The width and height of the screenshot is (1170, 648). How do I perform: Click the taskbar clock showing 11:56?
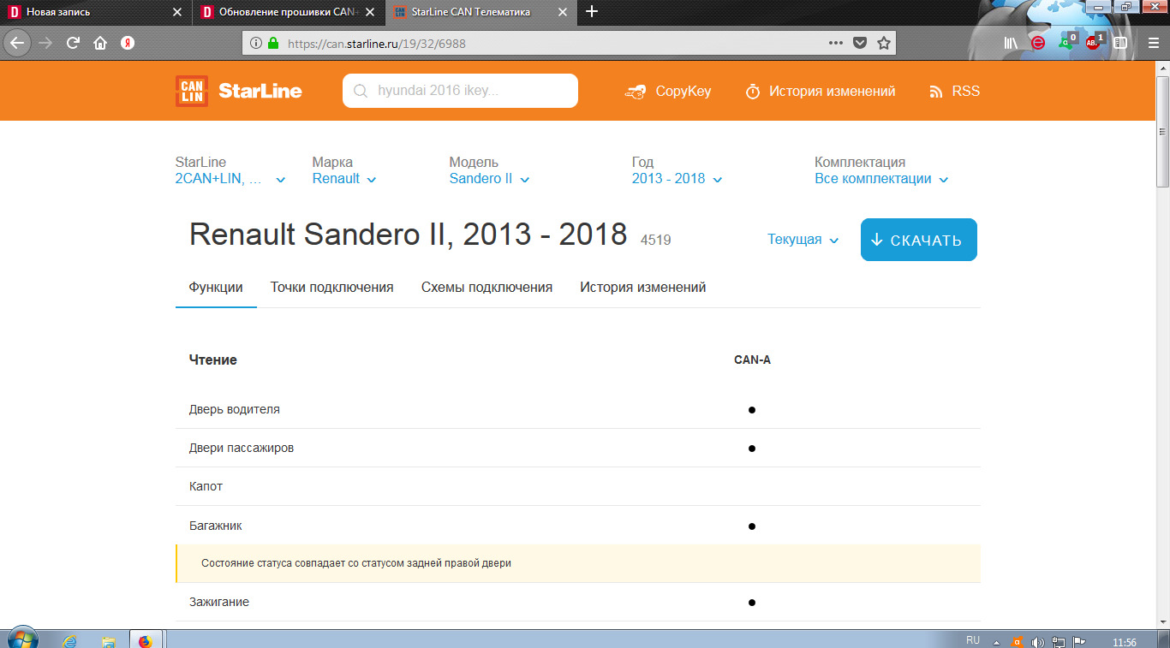coord(1124,642)
